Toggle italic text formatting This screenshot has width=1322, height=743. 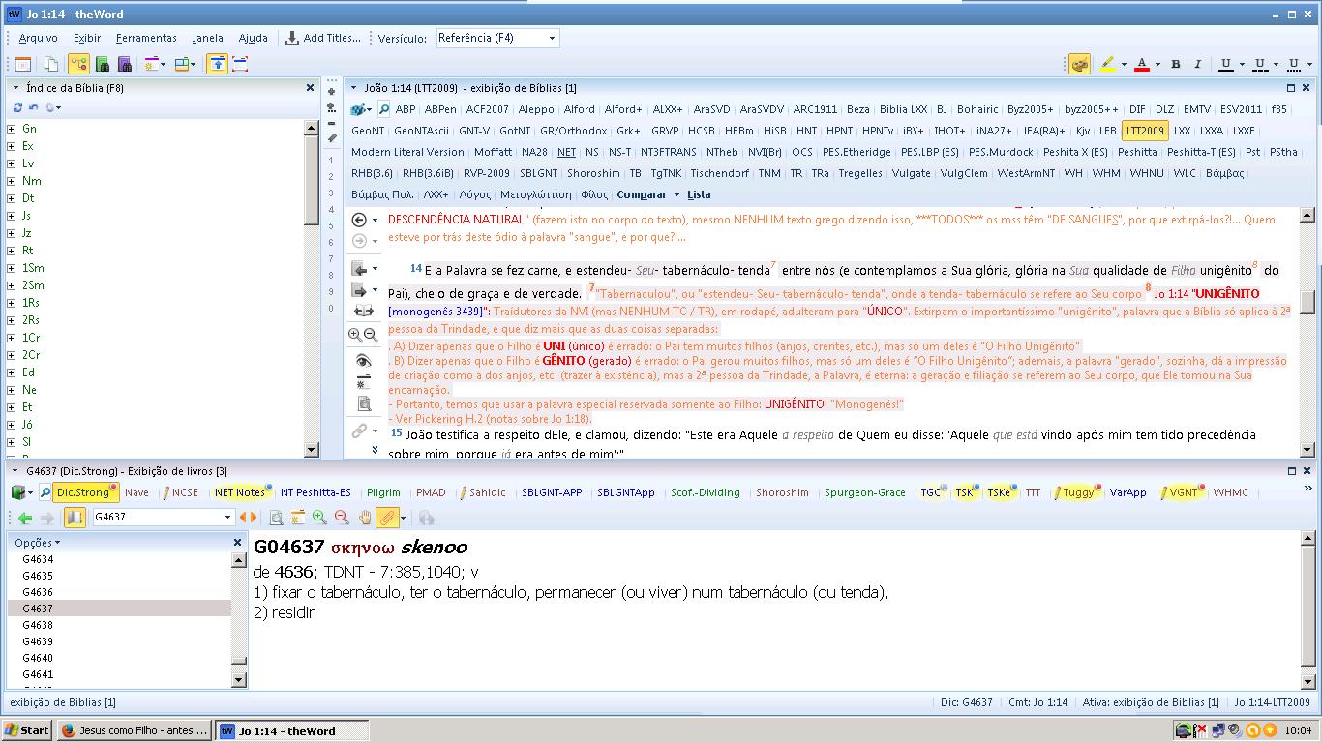pos(1197,64)
